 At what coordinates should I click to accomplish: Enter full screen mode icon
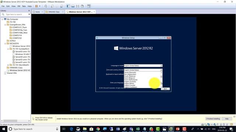(77, 6)
